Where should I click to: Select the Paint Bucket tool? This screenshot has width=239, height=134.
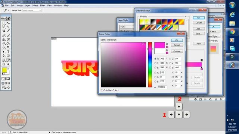8,44
